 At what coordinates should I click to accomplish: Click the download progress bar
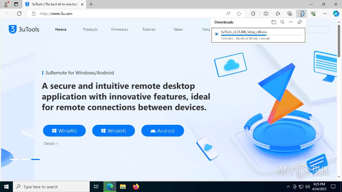point(262,35)
